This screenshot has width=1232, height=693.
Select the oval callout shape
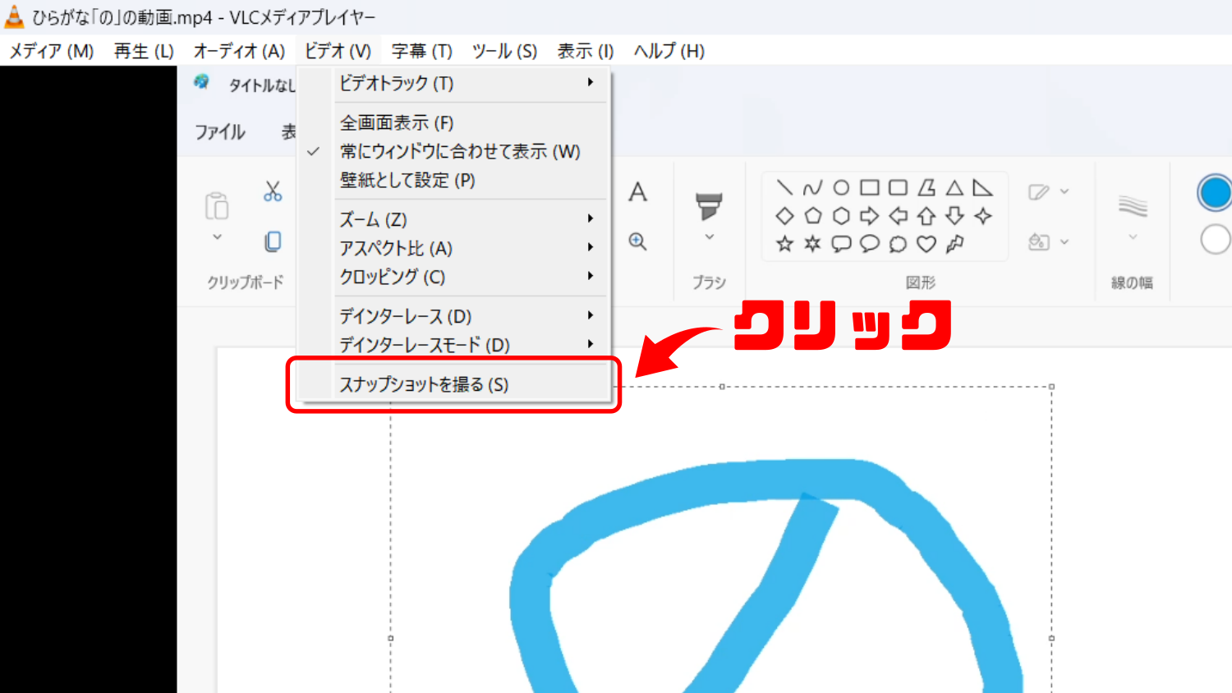point(870,244)
